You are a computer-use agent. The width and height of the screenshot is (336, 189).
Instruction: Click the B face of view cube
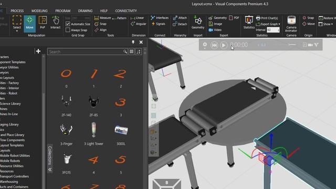(x=166, y=183)
